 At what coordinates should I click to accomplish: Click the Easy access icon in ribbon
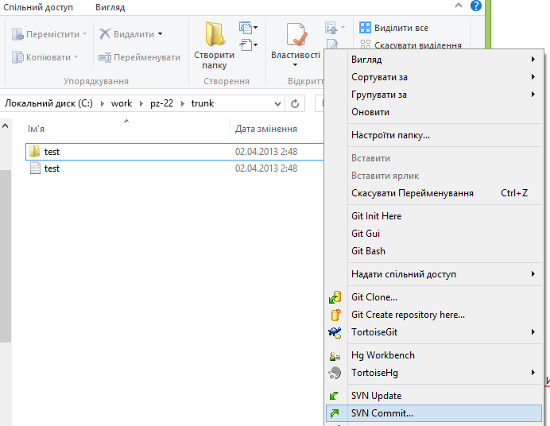[246, 45]
